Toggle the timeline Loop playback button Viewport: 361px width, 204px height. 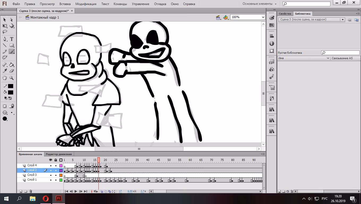96,191
